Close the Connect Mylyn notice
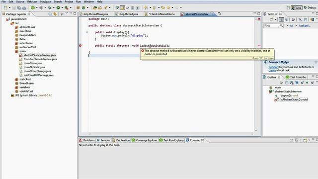The height and width of the screenshot is (179, 318). point(316,62)
